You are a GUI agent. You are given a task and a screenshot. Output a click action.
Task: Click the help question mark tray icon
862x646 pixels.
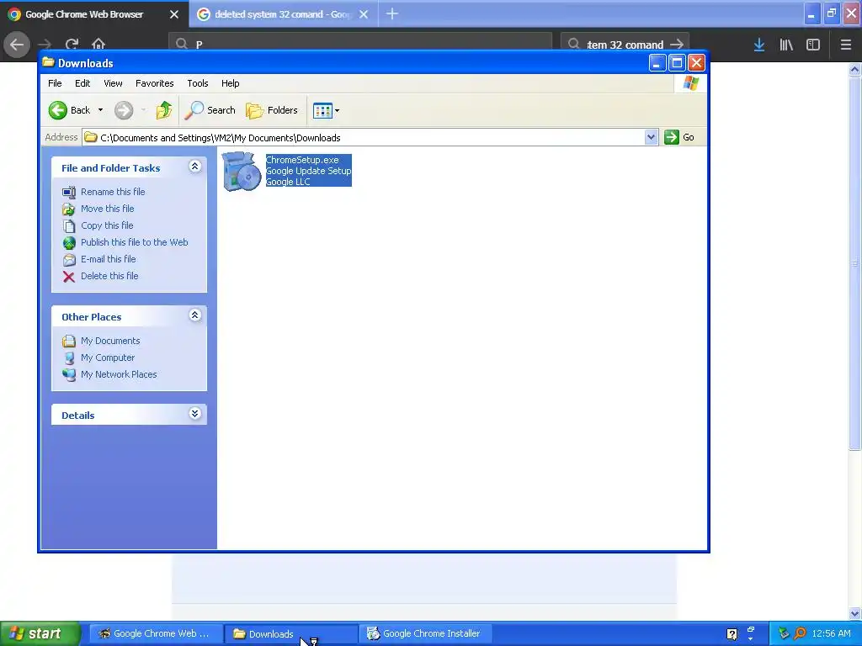(x=732, y=634)
